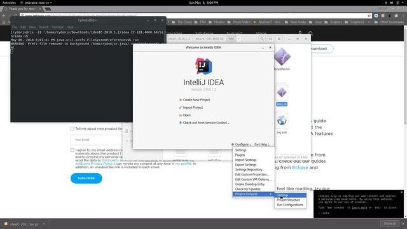
Task: Click the Your Email input field
Action: tap(97, 140)
